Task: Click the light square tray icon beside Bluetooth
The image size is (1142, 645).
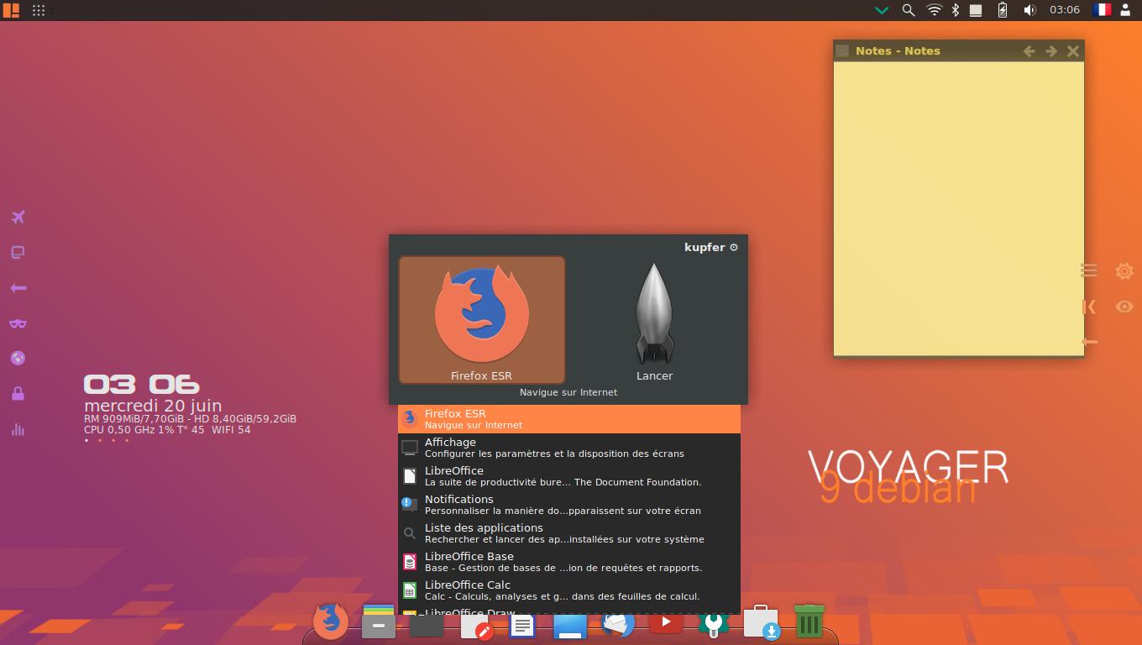Action: [976, 10]
